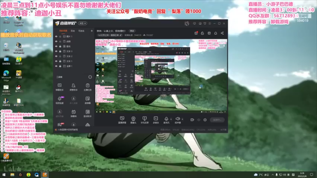Open 腾讯QQ desktop shortcut
Viewport: 317px width, 178px height.
pyautogui.click(x=19, y=88)
